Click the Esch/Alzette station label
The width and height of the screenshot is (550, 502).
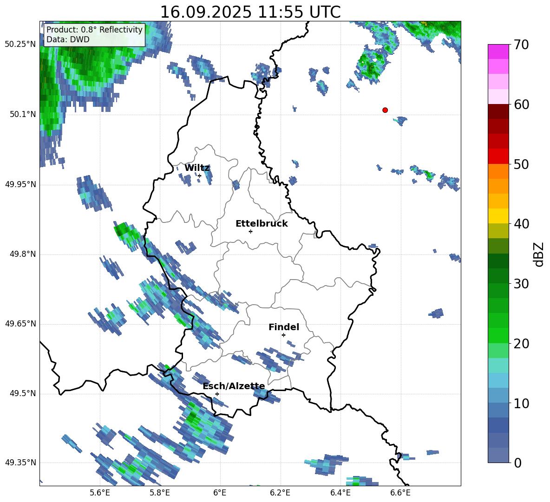coord(234,386)
